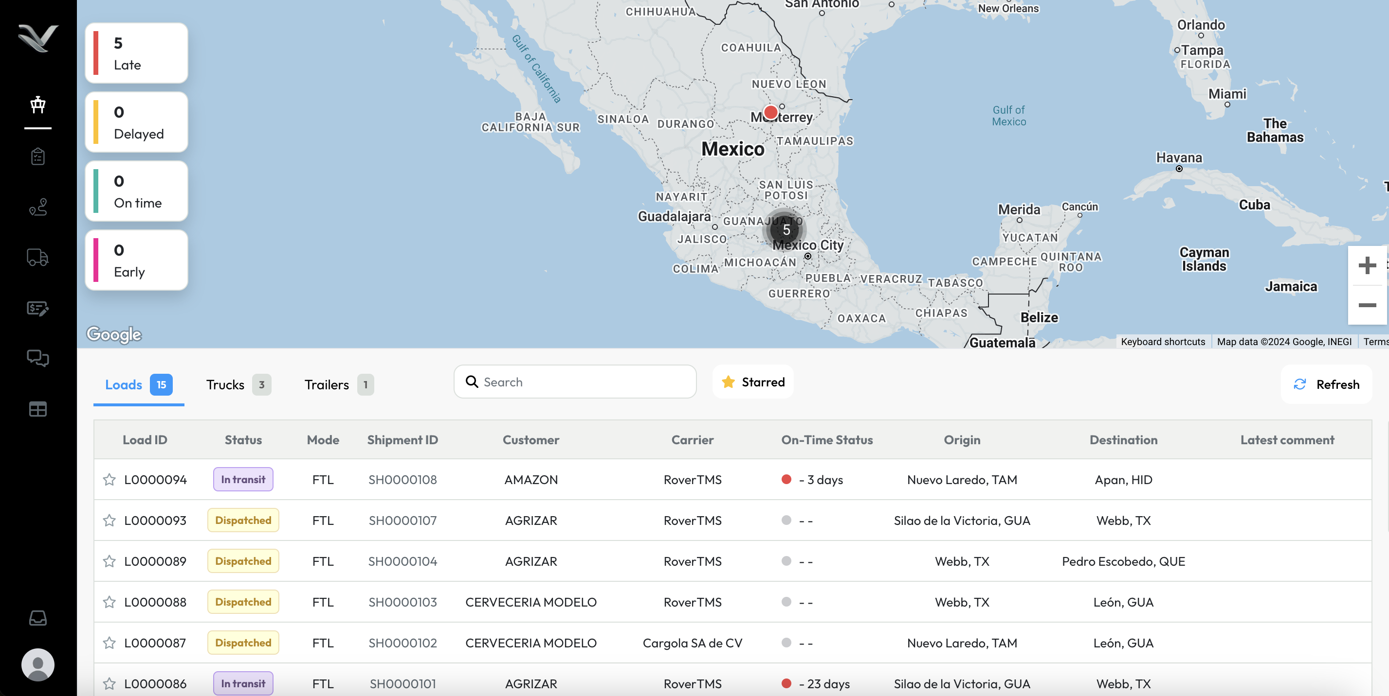This screenshot has width=1389, height=696.
Task: Open the clipboard orders sidebar icon
Action: [38, 156]
